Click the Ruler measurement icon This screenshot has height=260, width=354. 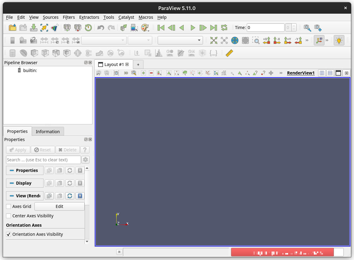(x=229, y=53)
